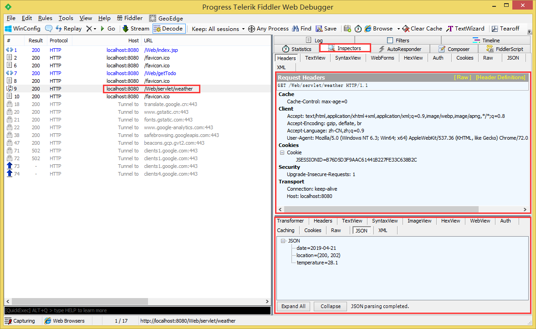Viewport: 536px width, 329px height.
Task: Click the Fiddler app icon in title bar
Action: 8,7
